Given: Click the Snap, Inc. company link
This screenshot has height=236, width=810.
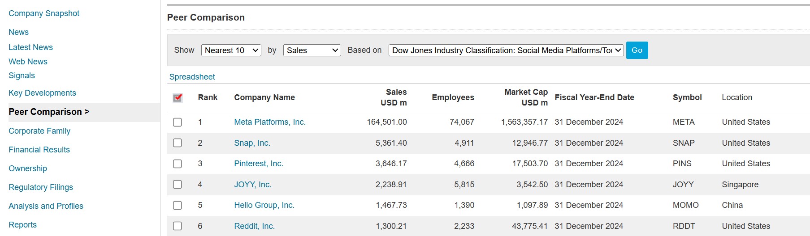Looking at the screenshot, I should [x=252, y=143].
